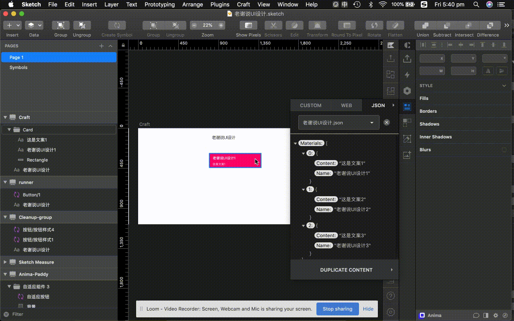This screenshot has width=514, height=321.
Task: Open the 老谢说UI设计.json file dropdown
Action: click(x=339, y=122)
